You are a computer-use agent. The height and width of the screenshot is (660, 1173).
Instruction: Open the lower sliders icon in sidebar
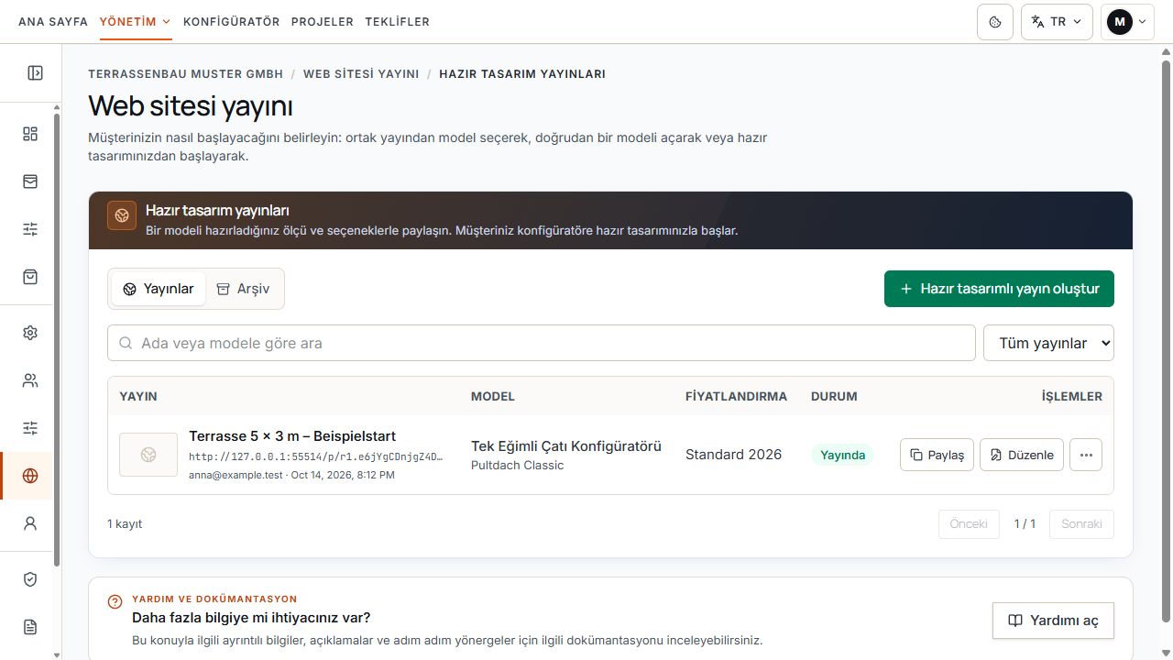(30, 428)
